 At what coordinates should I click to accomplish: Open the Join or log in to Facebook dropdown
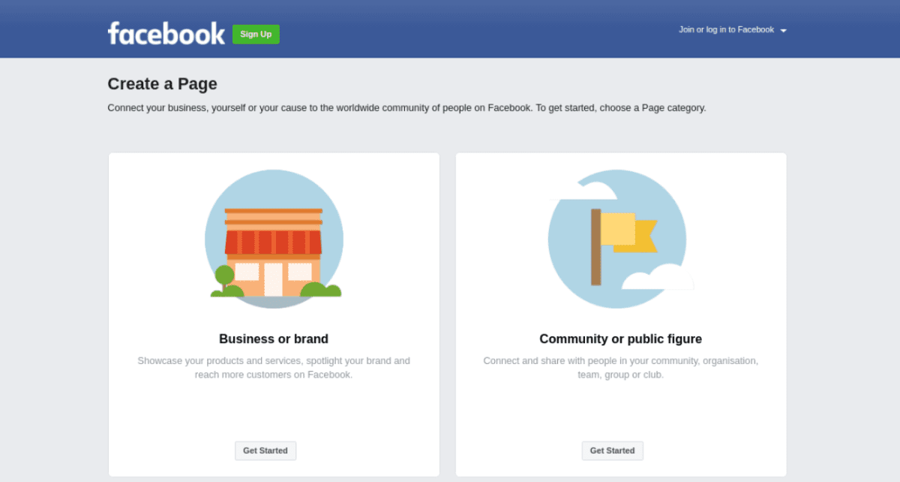(724, 30)
